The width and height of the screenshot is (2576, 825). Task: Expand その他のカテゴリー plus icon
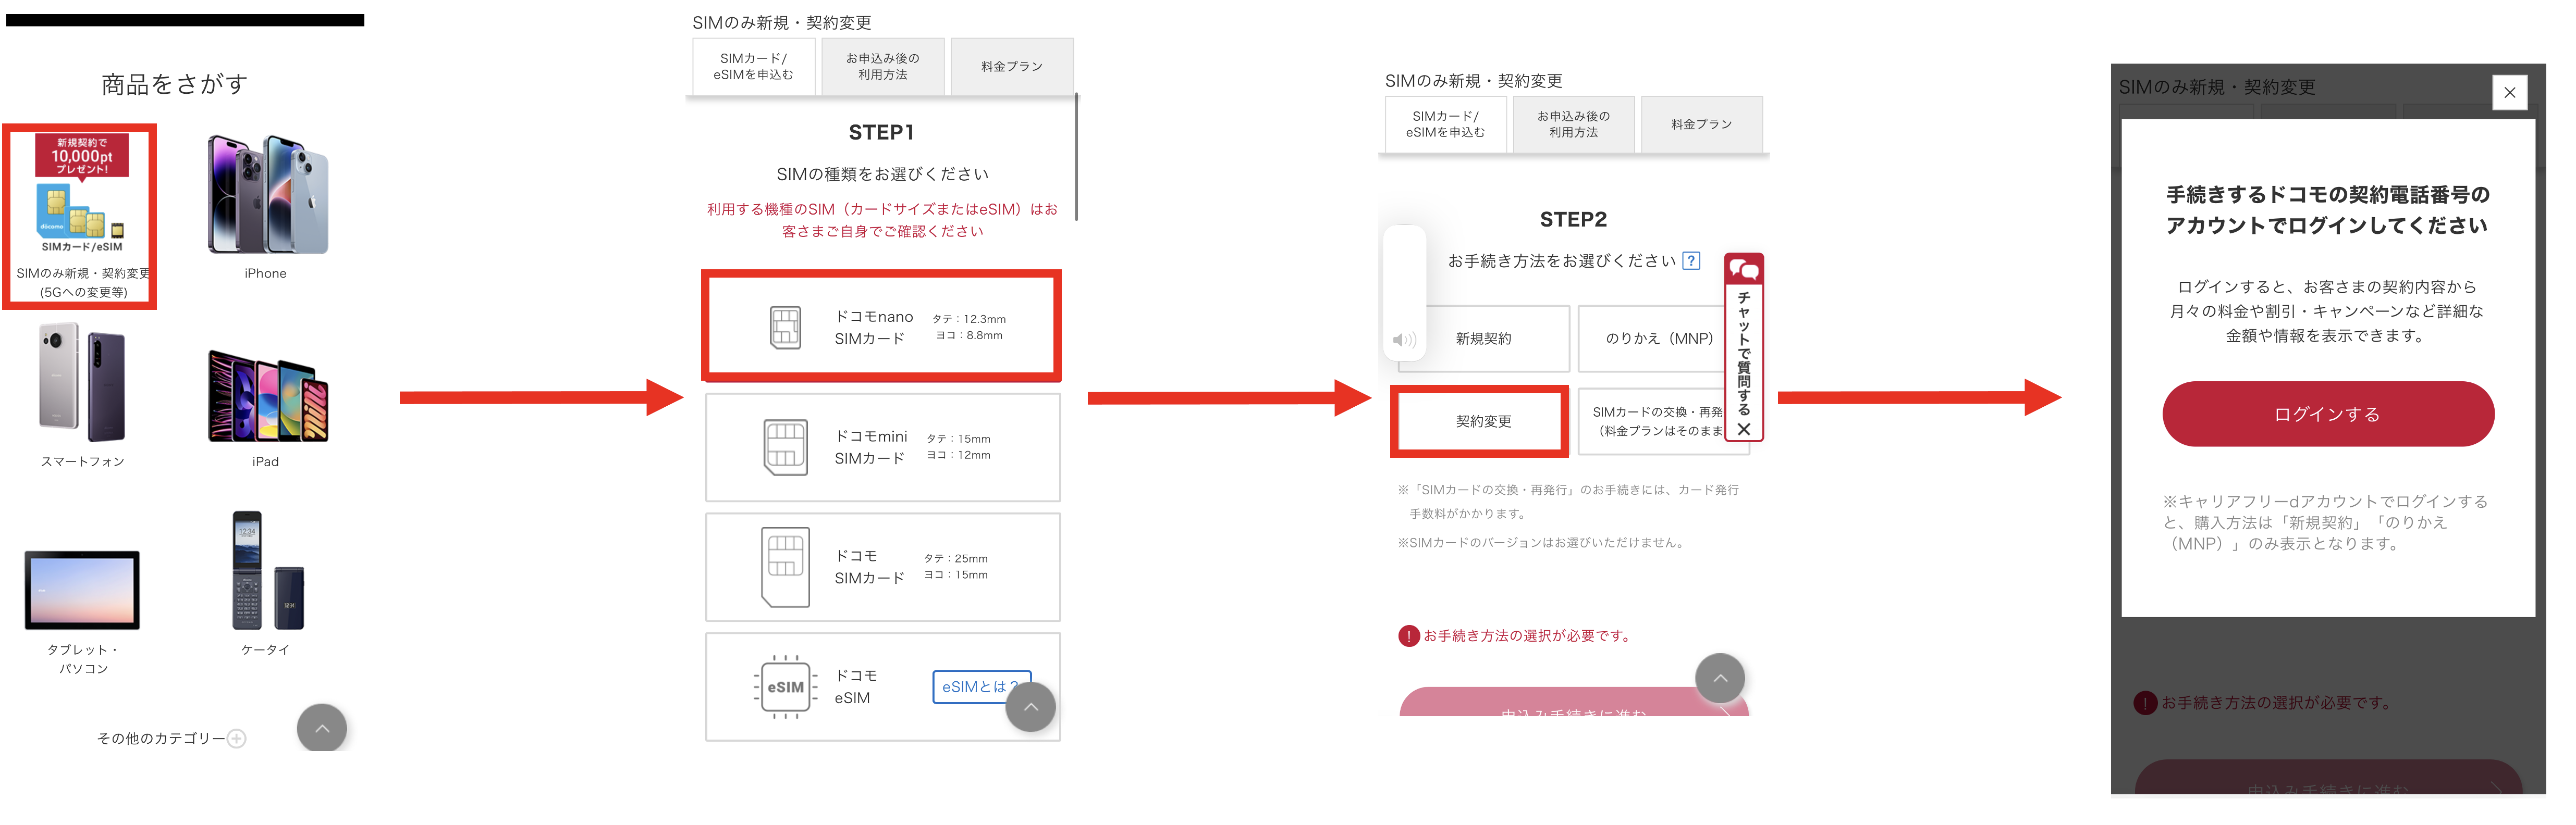tap(237, 739)
